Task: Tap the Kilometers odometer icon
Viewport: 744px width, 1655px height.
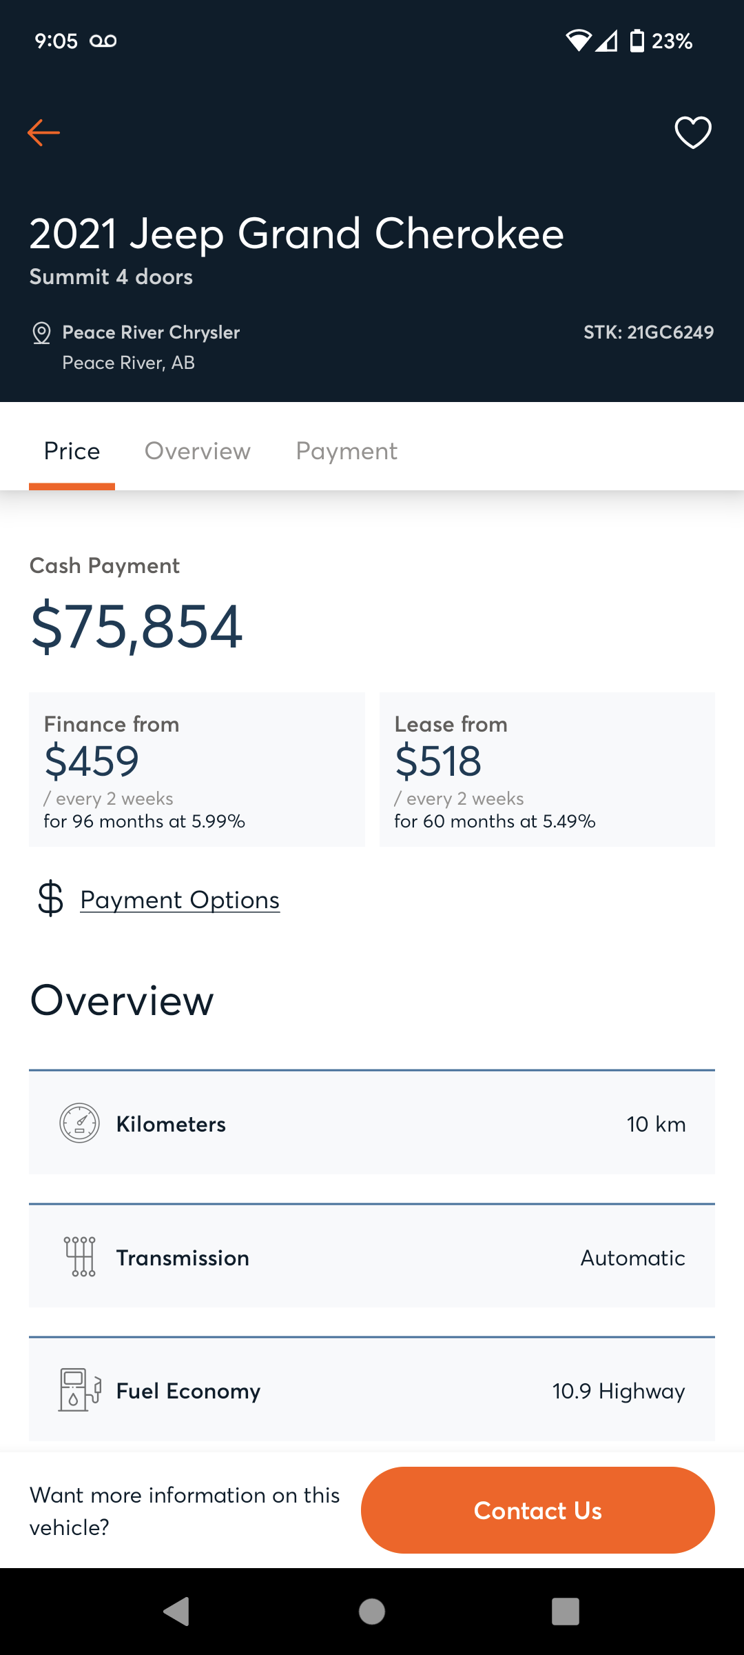Action: tap(80, 1123)
